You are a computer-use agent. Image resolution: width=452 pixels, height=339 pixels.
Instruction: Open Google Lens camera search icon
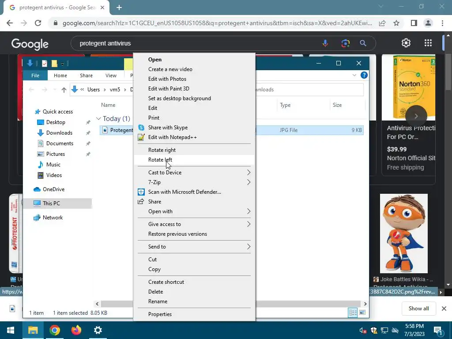point(345,43)
